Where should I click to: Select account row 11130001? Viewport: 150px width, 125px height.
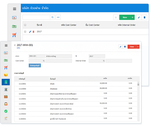pos(76,99)
